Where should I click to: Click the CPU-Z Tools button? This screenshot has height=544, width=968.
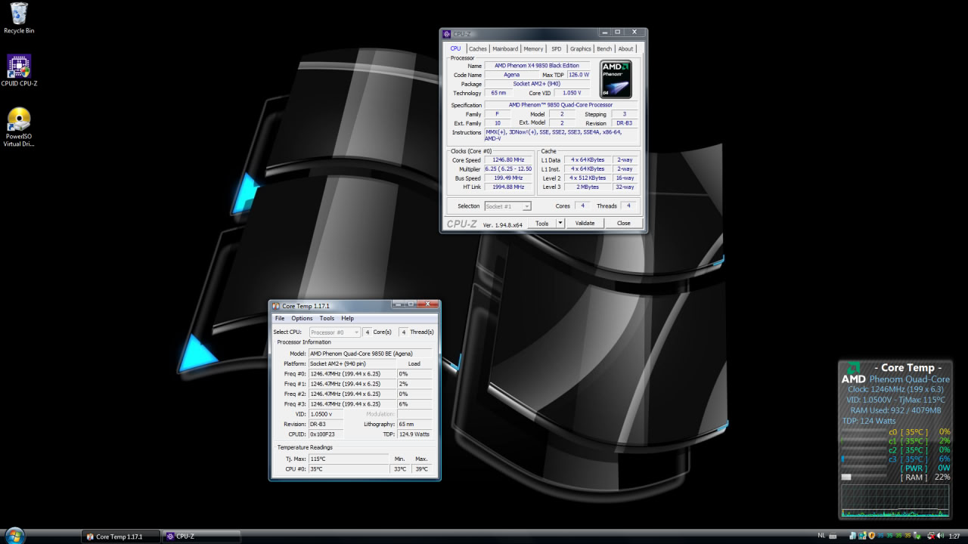tap(541, 224)
